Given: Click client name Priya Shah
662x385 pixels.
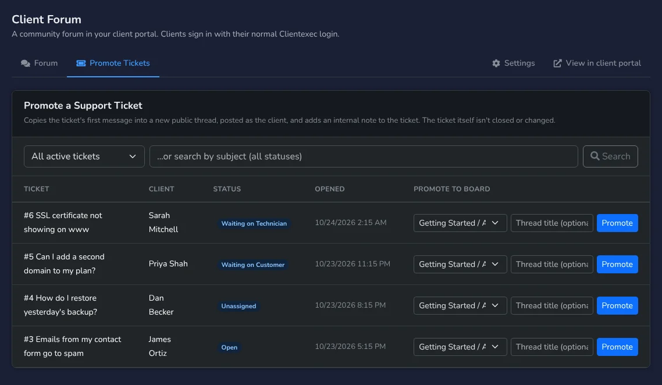Looking at the screenshot, I should click(168, 264).
